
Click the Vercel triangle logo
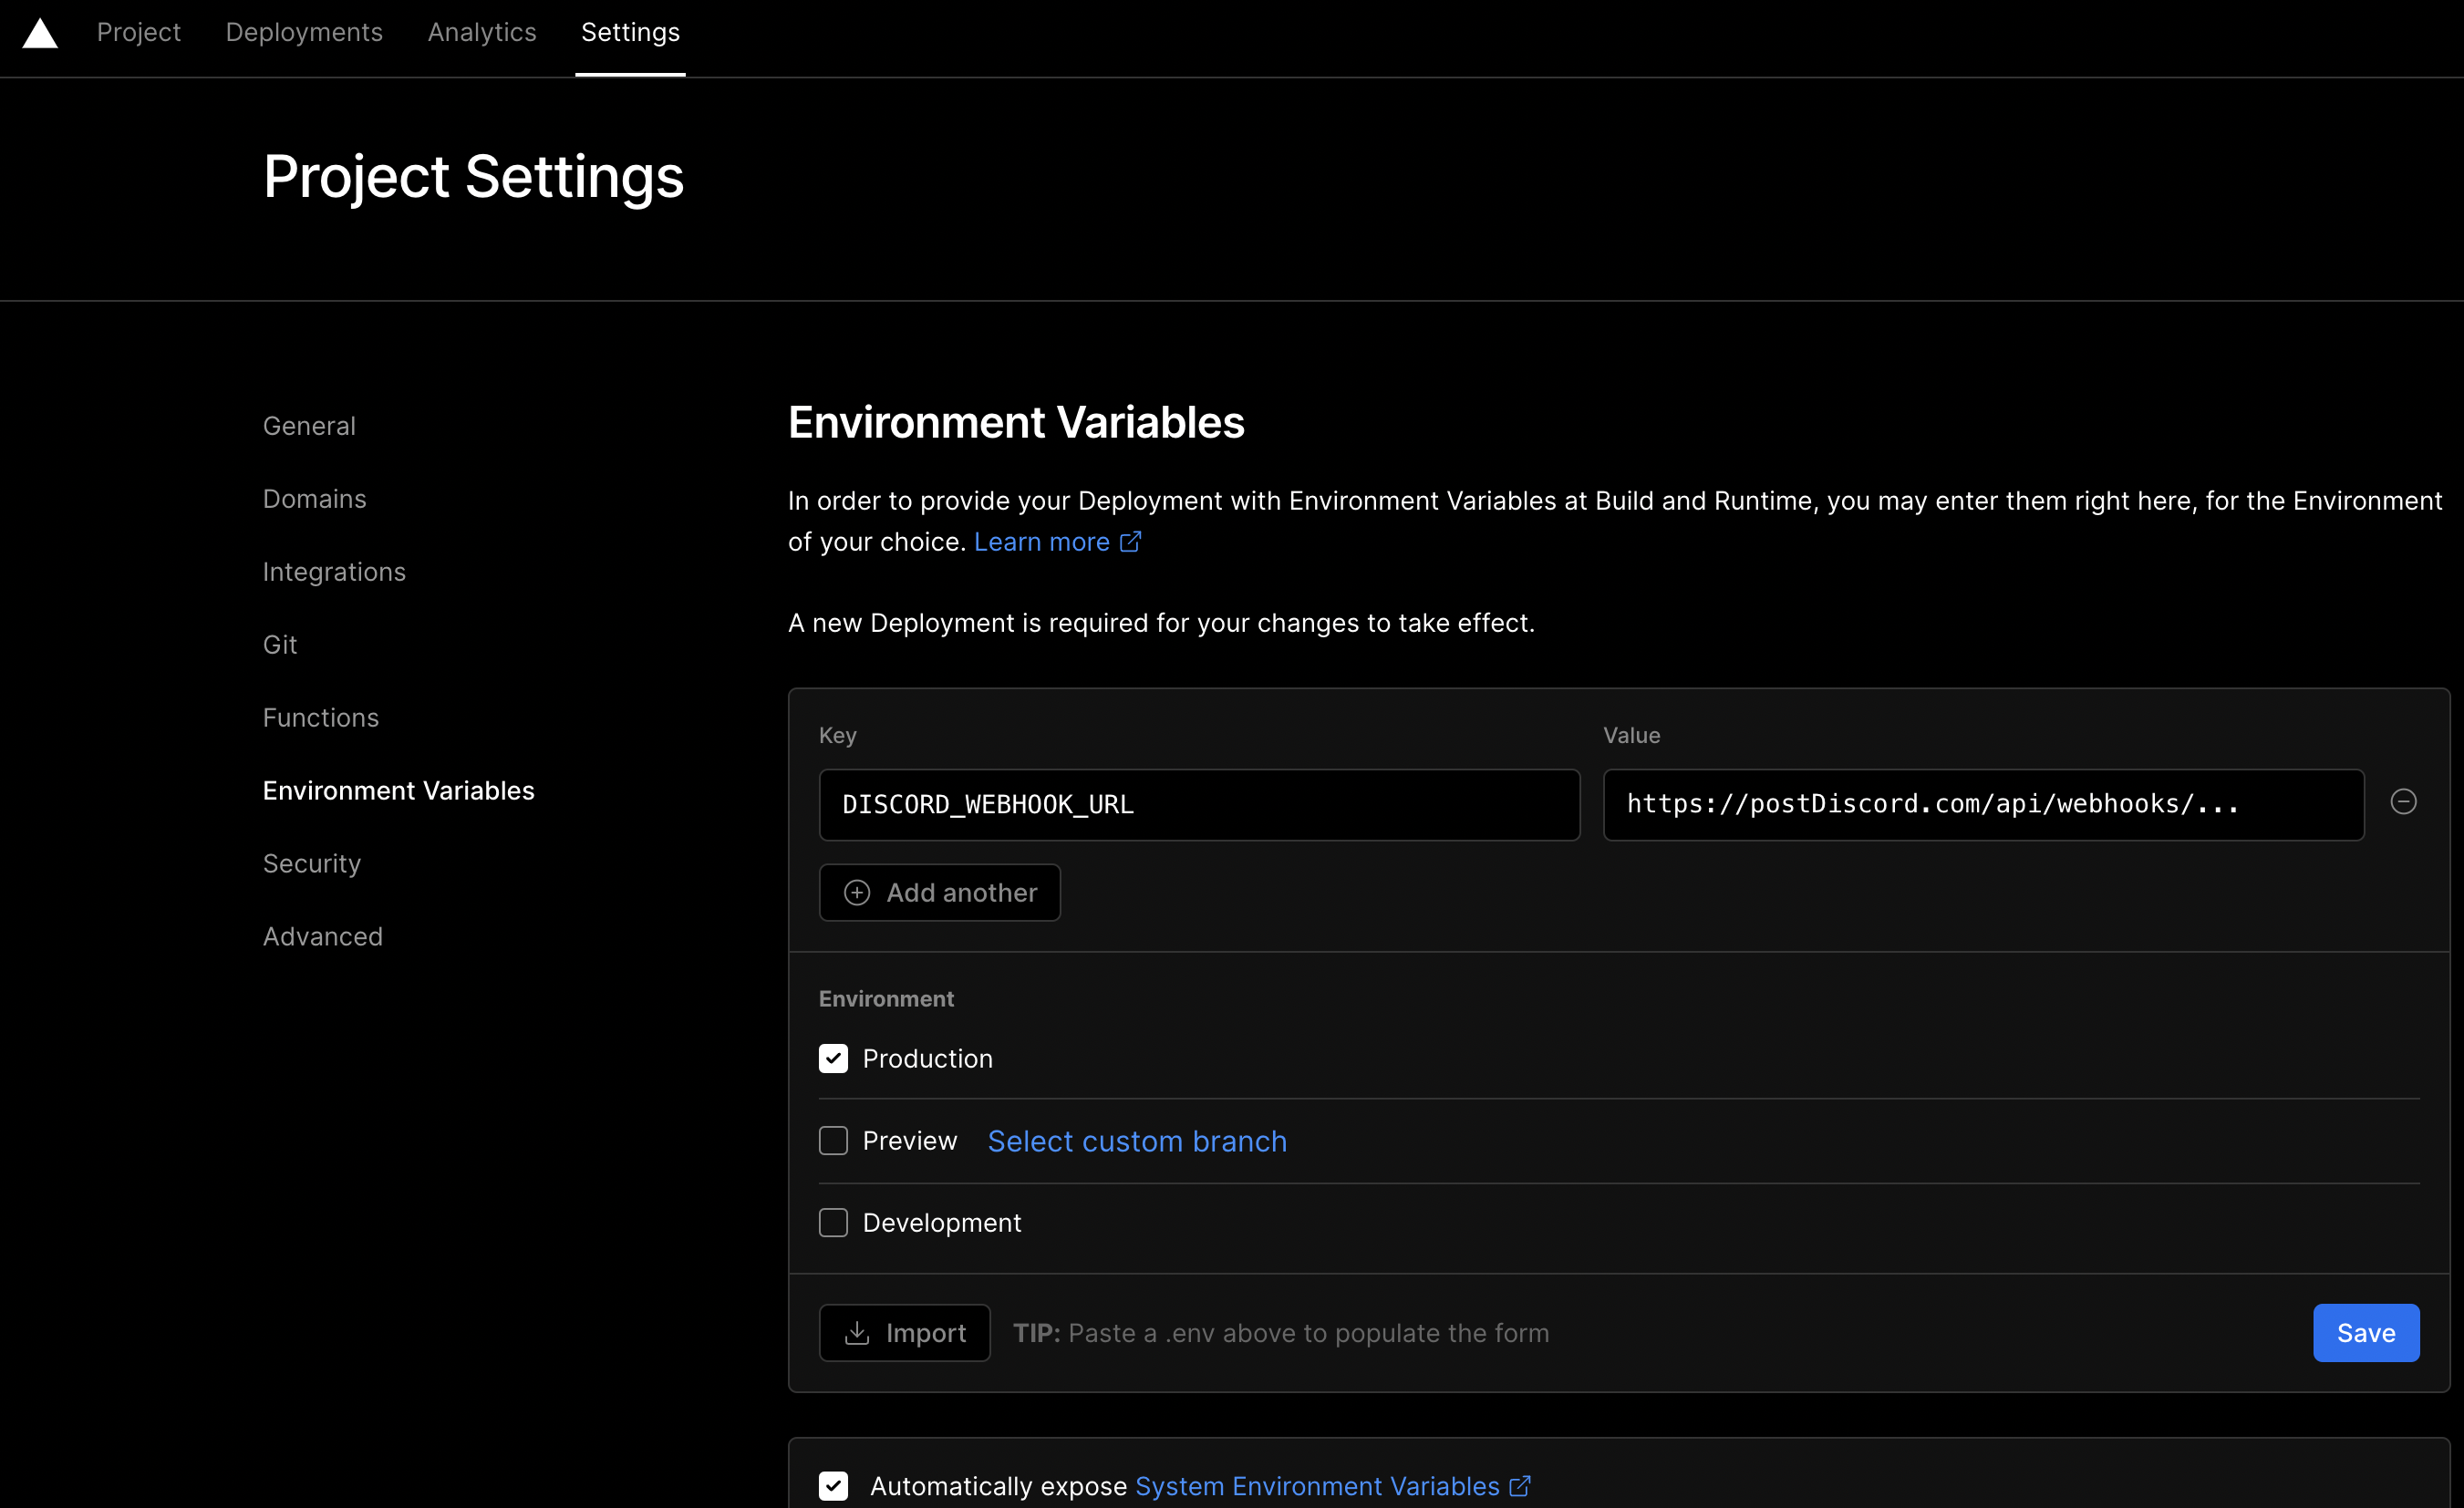[x=40, y=33]
